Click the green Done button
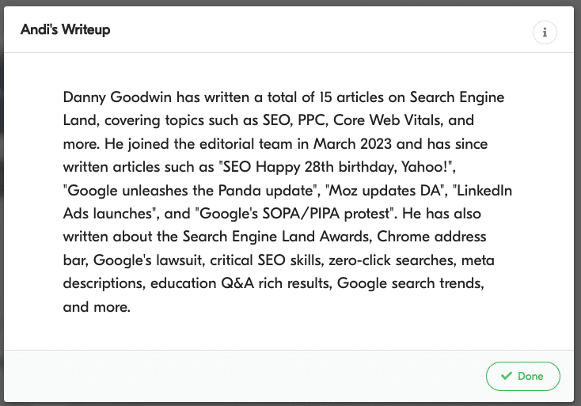Viewport: 581px width, 406px height. (523, 377)
